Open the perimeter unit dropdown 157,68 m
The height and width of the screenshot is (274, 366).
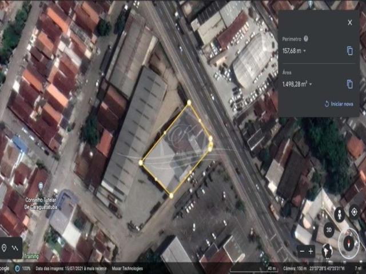[x=293, y=51]
